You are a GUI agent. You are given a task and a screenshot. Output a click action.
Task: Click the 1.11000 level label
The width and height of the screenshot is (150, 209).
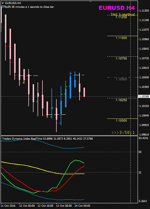coord(121,38)
